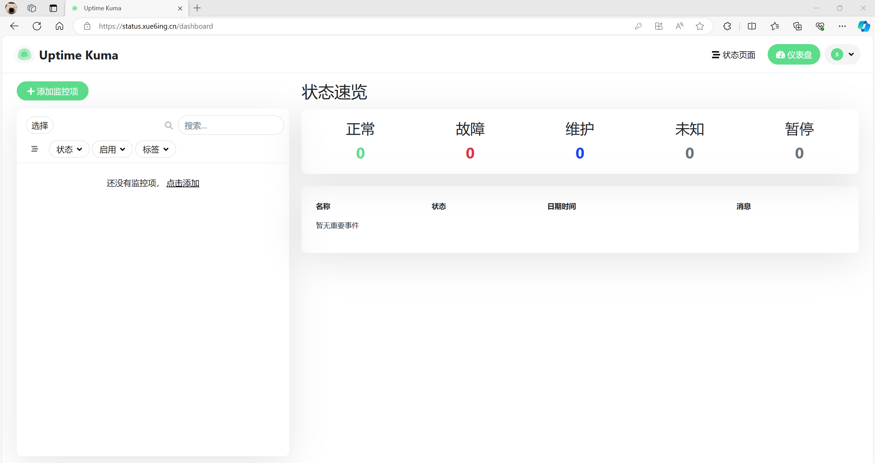Open the browser extensions puzzle icon
This screenshot has height=463, width=875.
tap(727, 26)
